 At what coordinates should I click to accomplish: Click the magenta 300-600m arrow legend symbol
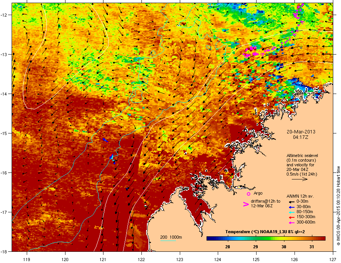point(292,222)
